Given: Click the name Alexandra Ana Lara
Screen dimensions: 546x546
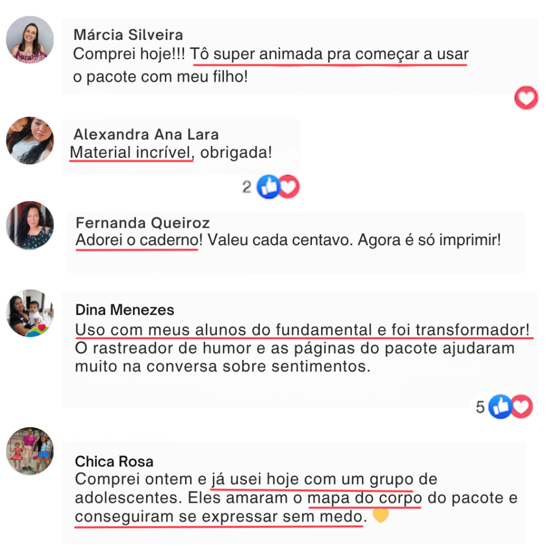Looking at the screenshot, I should [146, 134].
